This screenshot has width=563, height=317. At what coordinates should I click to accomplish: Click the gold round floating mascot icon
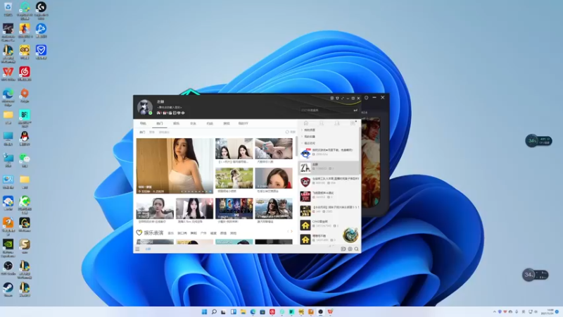[350, 235]
